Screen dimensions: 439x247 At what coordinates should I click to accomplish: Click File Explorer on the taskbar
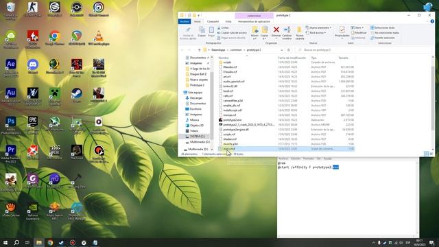(39, 242)
